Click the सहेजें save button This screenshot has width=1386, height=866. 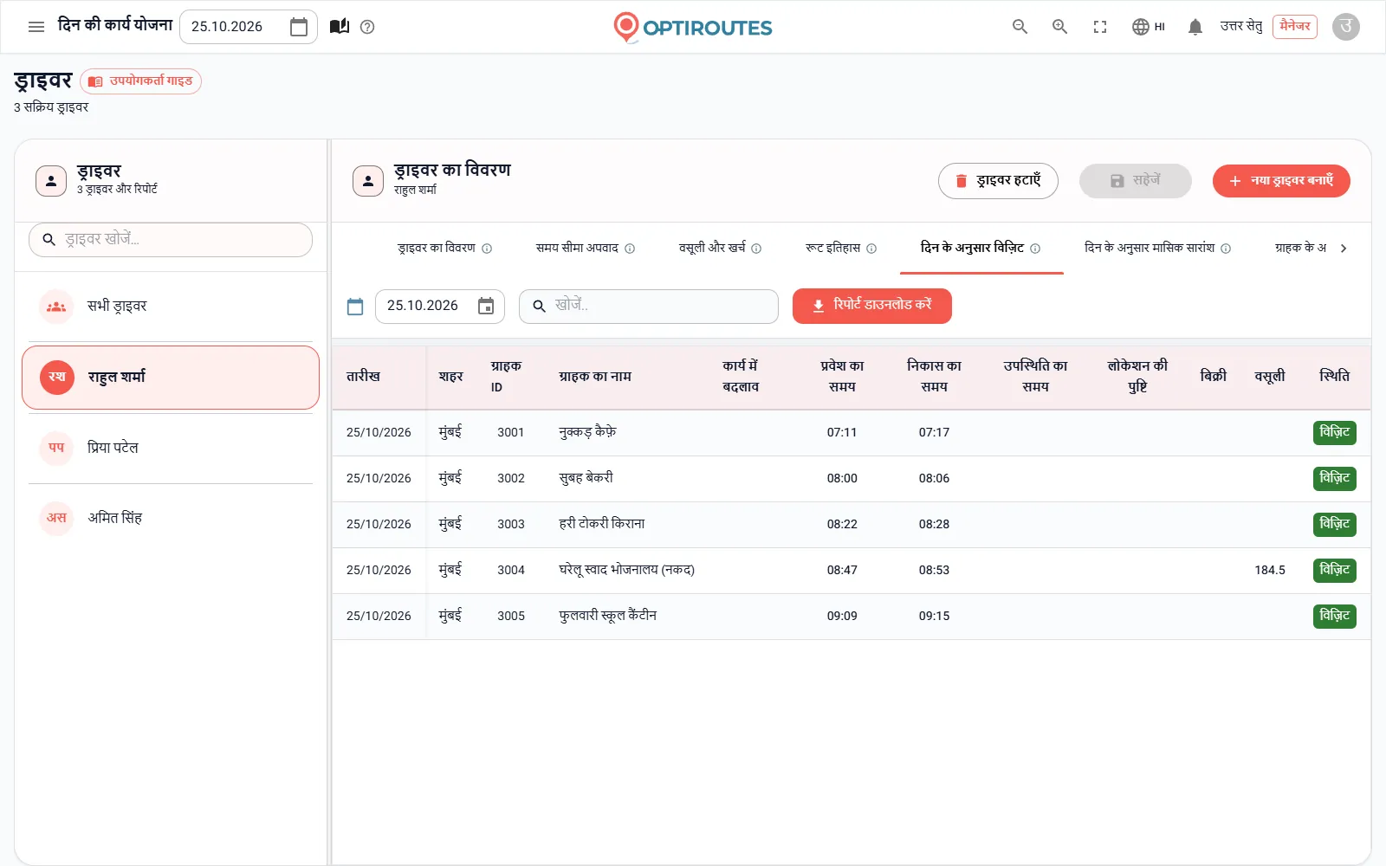click(1136, 181)
